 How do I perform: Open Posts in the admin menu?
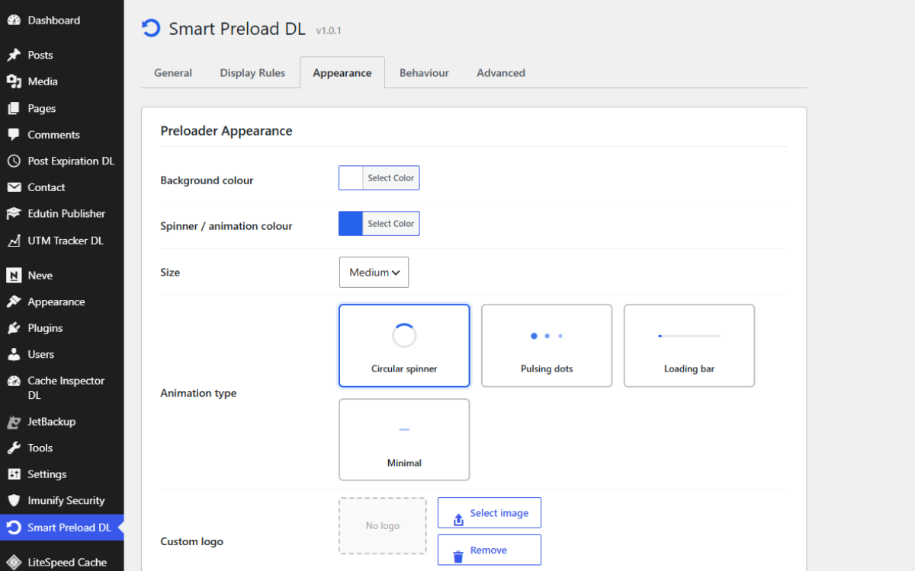(62, 55)
